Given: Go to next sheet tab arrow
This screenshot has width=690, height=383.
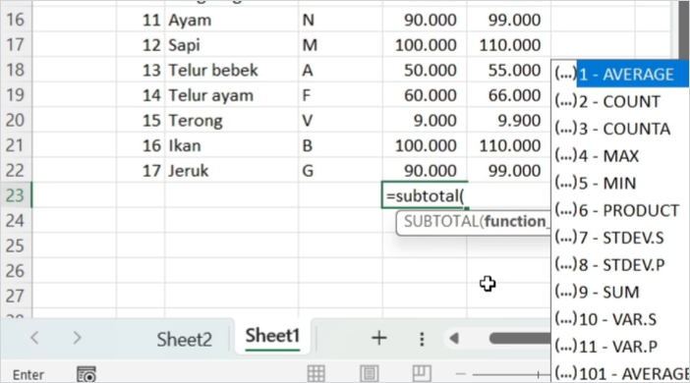Looking at the screenshot, I should click(x=77, y=338).
